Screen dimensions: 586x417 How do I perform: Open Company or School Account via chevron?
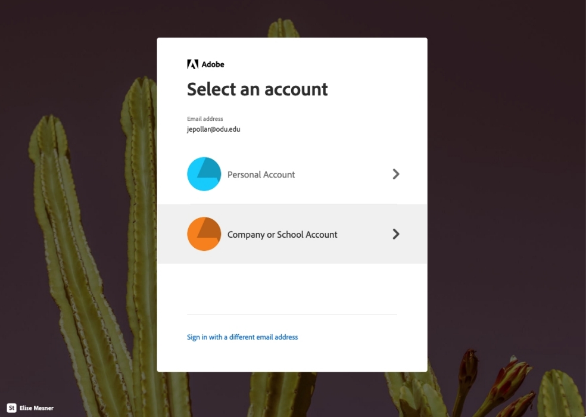(396, 234)
